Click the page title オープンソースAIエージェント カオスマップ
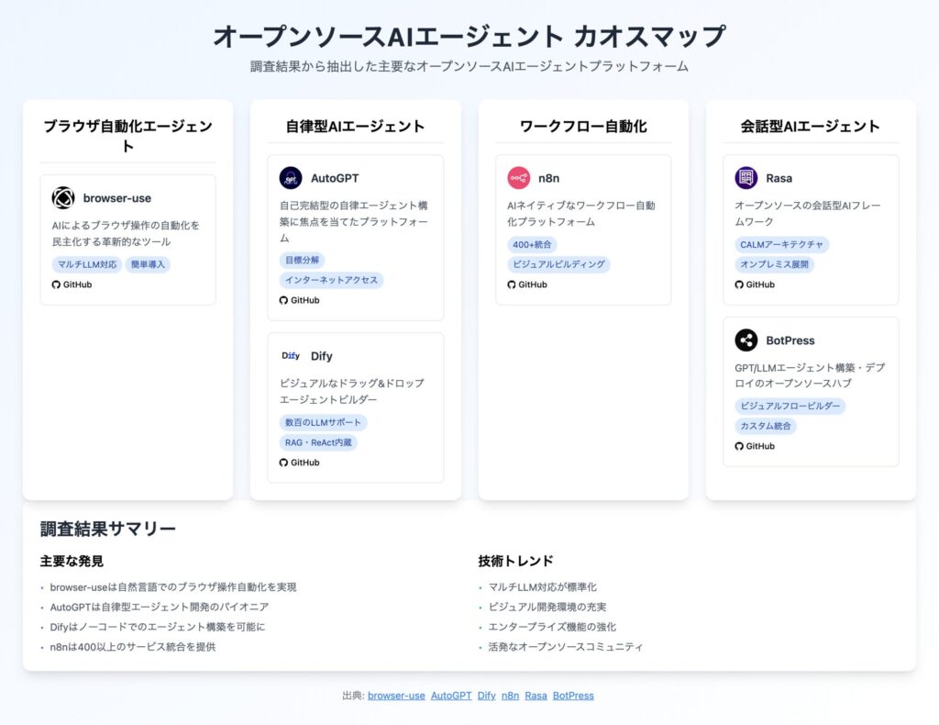Image resolution: width=939 pixels, height=725 pixels. pos(469,36)
